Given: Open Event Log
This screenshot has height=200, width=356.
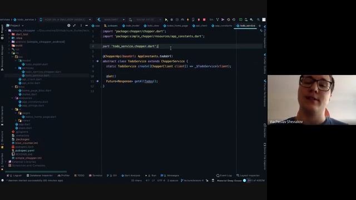Looking at the screenshot, I should [x=224, y=176].
